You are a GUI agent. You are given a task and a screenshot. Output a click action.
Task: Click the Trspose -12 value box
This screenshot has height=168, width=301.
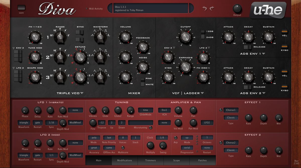pyautogui.click(x=102, y=123)
